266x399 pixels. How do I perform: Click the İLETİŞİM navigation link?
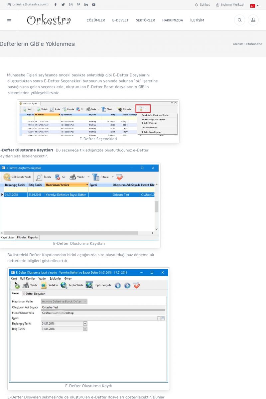[x=197, y=20]
